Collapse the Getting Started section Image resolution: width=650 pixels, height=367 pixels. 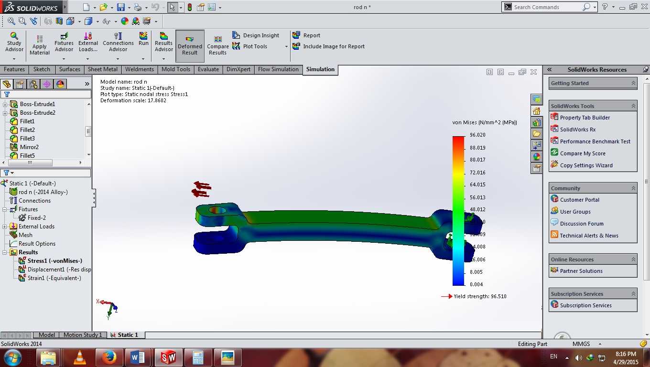click(633, 83)
